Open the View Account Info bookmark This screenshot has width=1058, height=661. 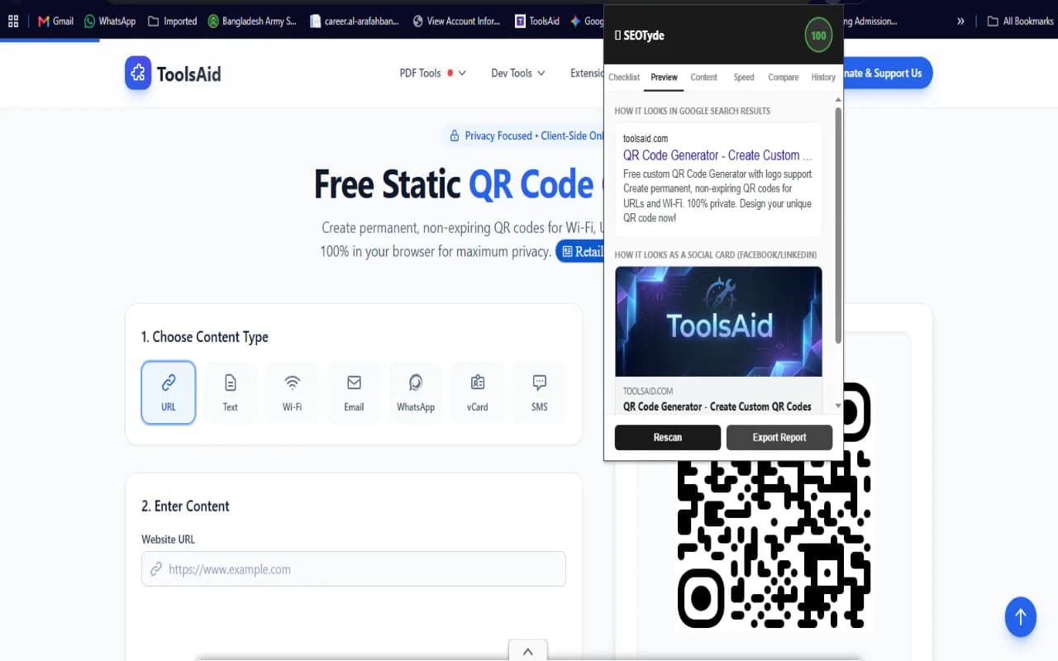456,21
